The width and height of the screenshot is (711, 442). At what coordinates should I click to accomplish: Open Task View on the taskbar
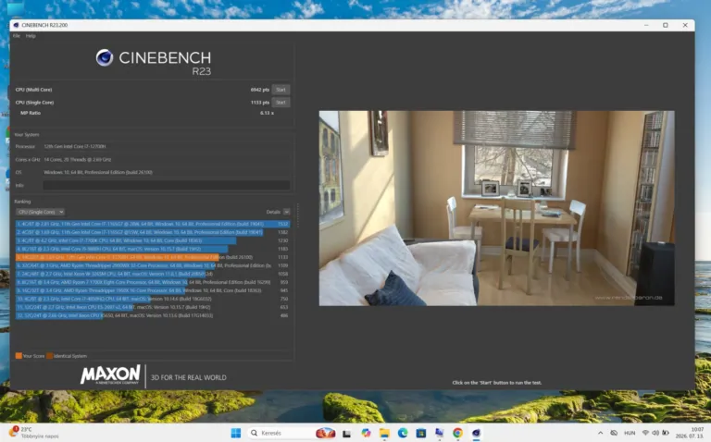click(x=347, y=434)
